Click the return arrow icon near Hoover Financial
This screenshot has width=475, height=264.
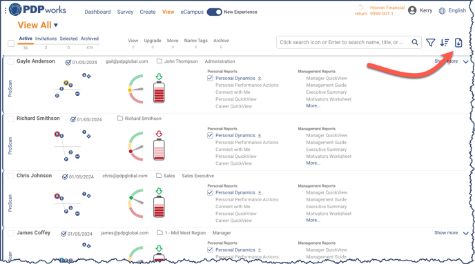click(361, 8)
